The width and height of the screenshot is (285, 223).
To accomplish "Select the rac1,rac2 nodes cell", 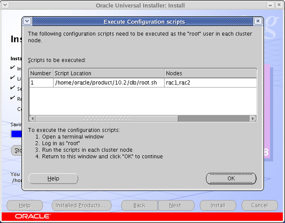I will (210, 83).
